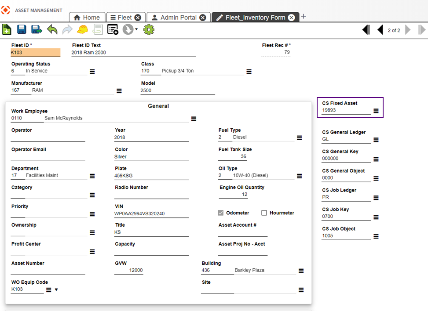Screen dimensions: 428x311
Task: Expand the WO Equip Code dropdown arrow
Action: (x=56, y=290)
